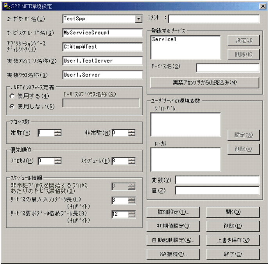Image resolution: width=269 pixels, height=265 pixels.
Task: Open 自動起動設定(A)... dialog
Action: (173, 240)
